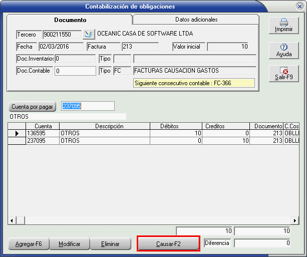Switch to the Datos adicionales tab

tap(196, 20)
